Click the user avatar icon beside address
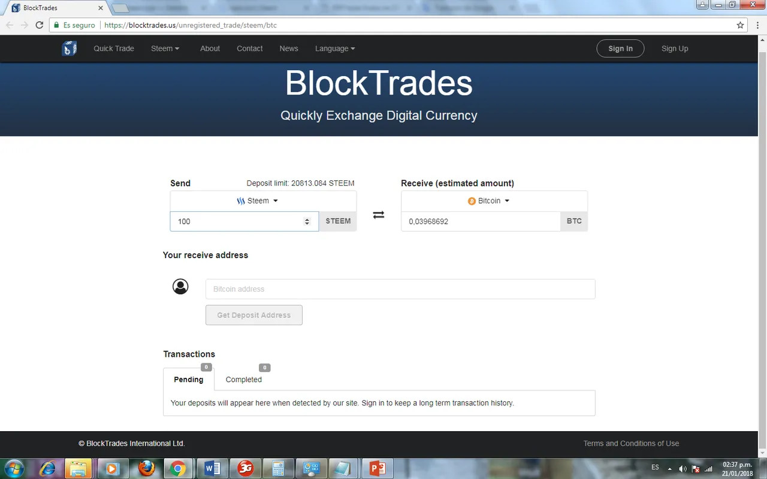This screenshot has height=479, width=767. 180,287
